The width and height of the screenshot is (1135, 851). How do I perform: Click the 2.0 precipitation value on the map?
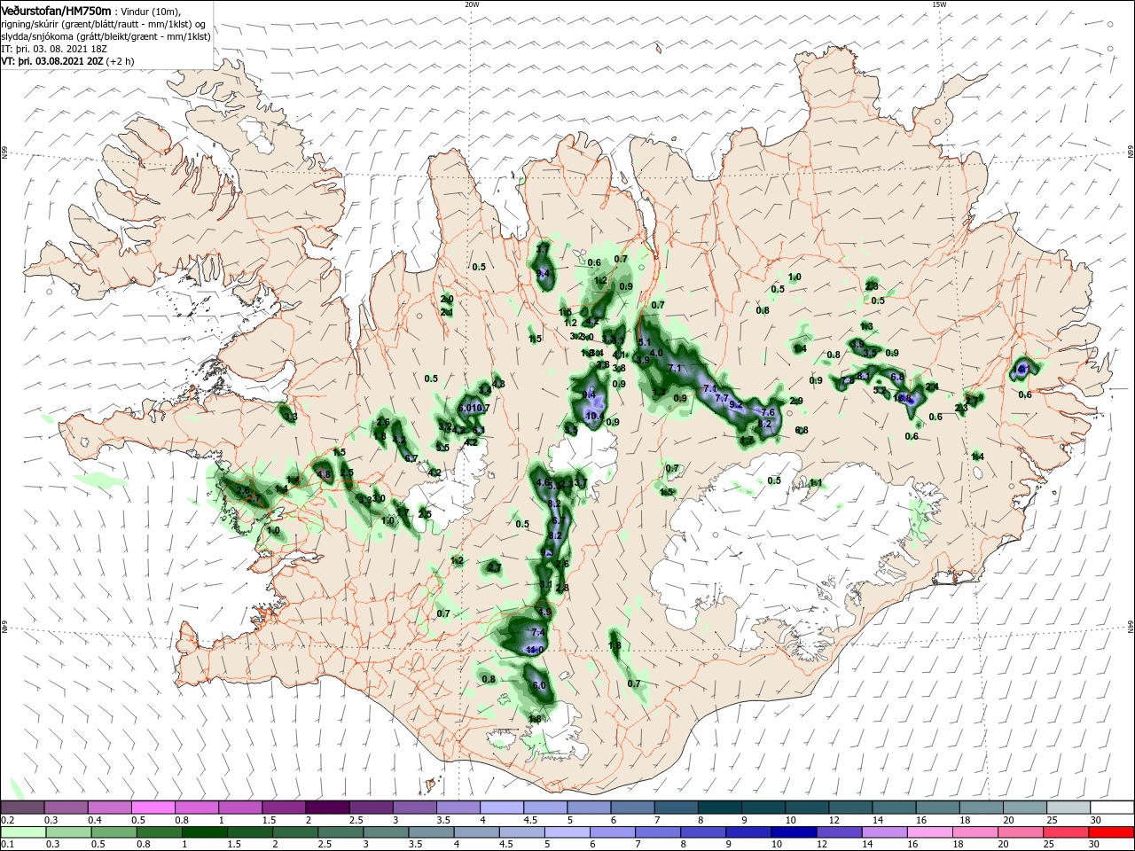tap(447, 300)
